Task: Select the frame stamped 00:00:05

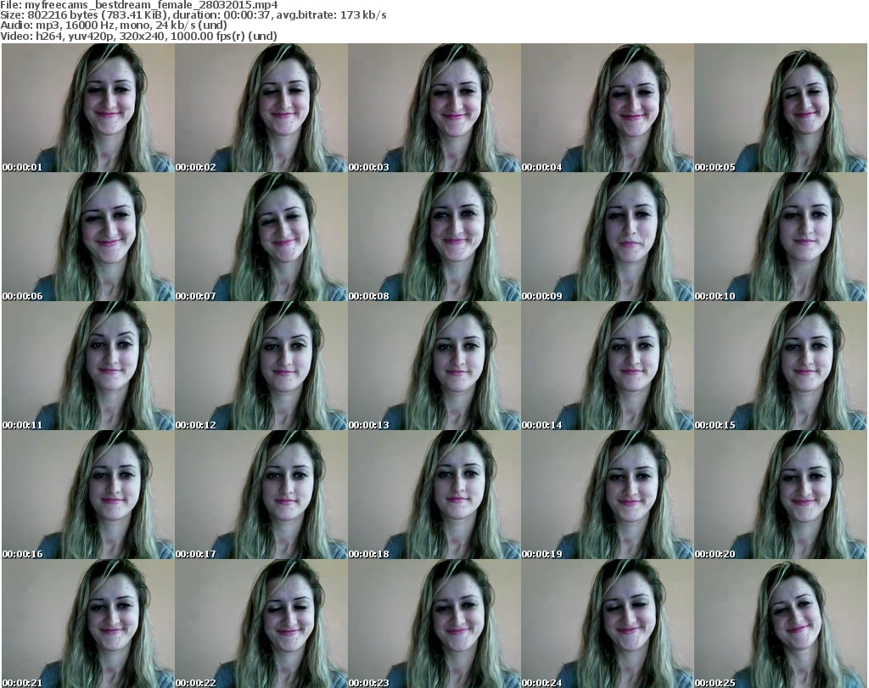Action: pyautogui.click(x=781, y=108)
